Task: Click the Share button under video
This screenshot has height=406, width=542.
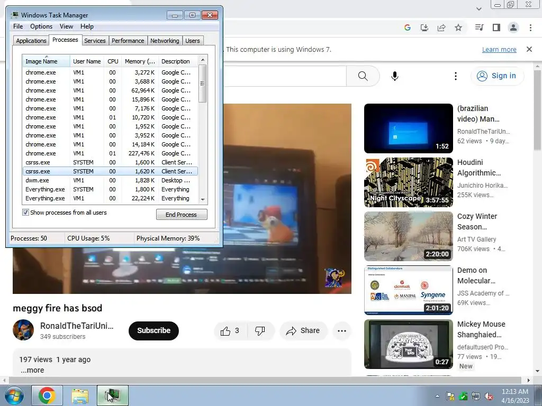Action: 303,331
